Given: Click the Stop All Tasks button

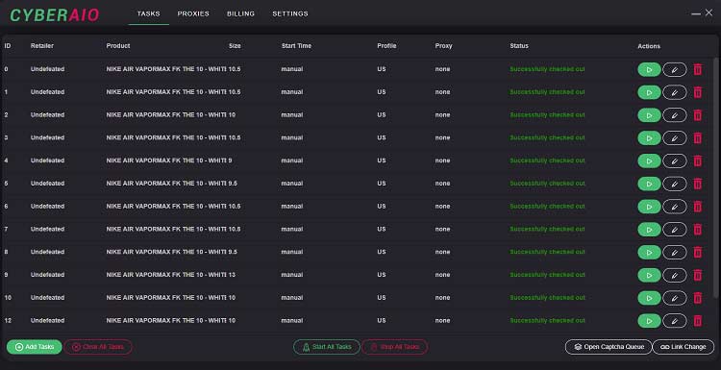Looking at the screenshot, I should point(394,347).
